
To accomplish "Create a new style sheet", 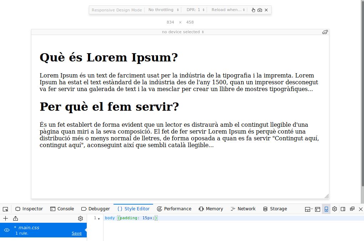I will pyautogui.click(x=5, y=219).
